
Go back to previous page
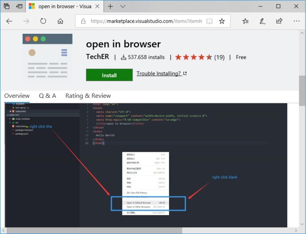click(x=9, y=21)
